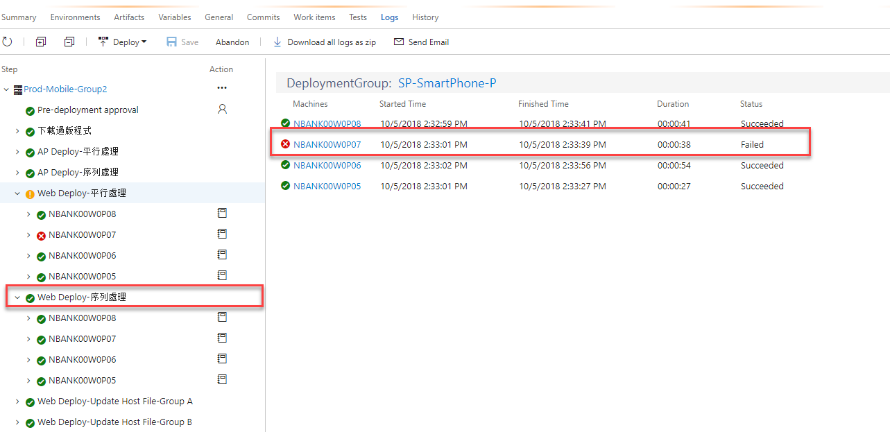The image size is (890, 432).
Task: Click the Send Email envelope icon
Action: point(399,42)
